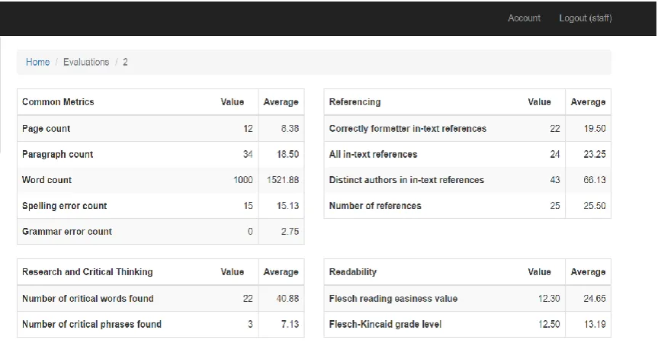
Task: Click Correctly formetter references average 19.50
Action: (595, 129)
